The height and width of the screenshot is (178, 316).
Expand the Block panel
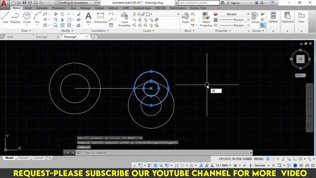(190, 31)
